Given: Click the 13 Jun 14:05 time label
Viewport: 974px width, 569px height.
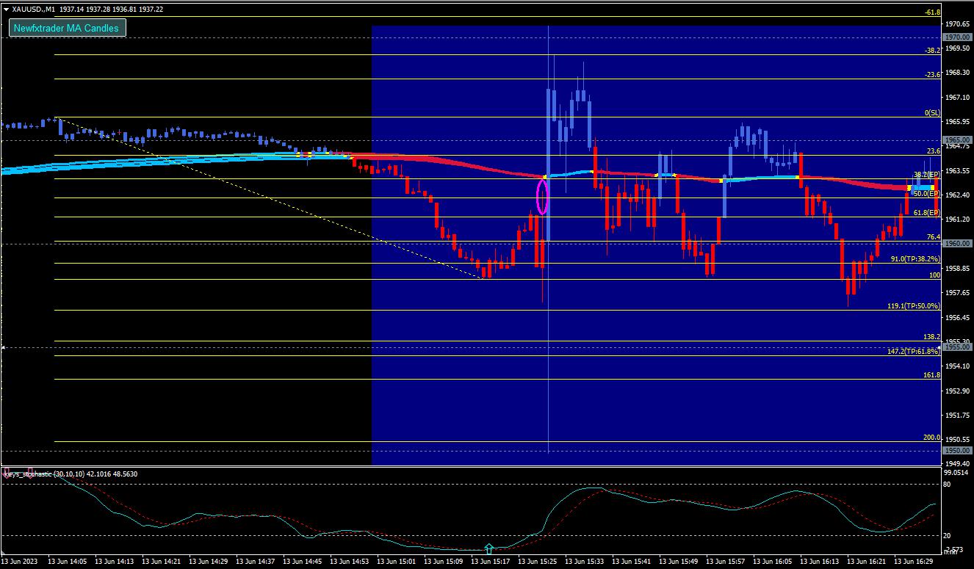Looking at the screenshot, I should (x=68, y=562).
